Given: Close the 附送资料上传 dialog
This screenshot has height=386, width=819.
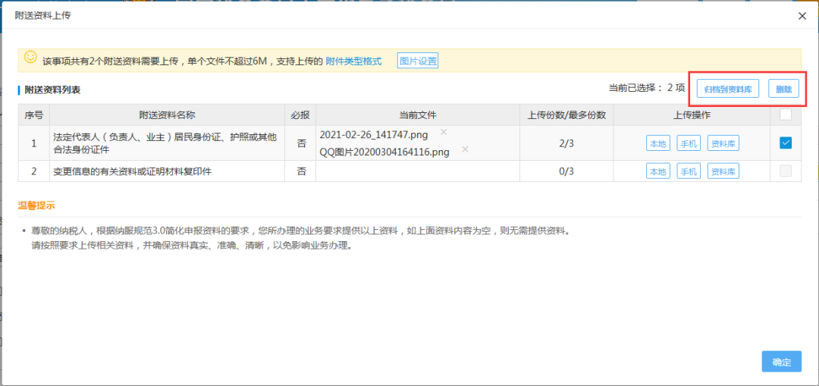Looking at the screenshot, I should (x=802, y=16).
